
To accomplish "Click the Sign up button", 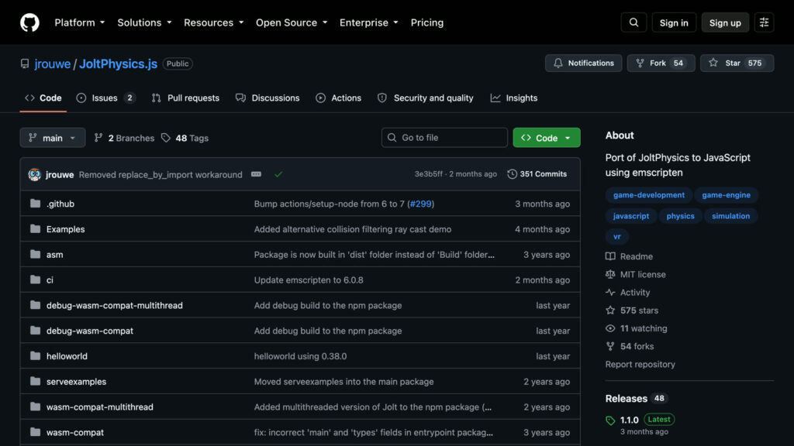I will 725,22.
